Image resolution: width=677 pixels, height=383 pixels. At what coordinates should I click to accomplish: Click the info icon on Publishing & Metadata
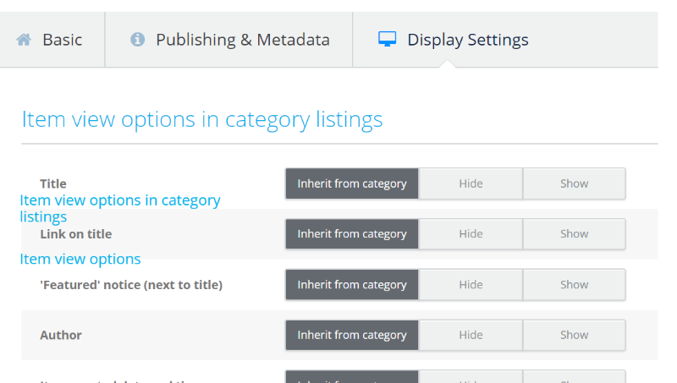(x=137, y=39)
